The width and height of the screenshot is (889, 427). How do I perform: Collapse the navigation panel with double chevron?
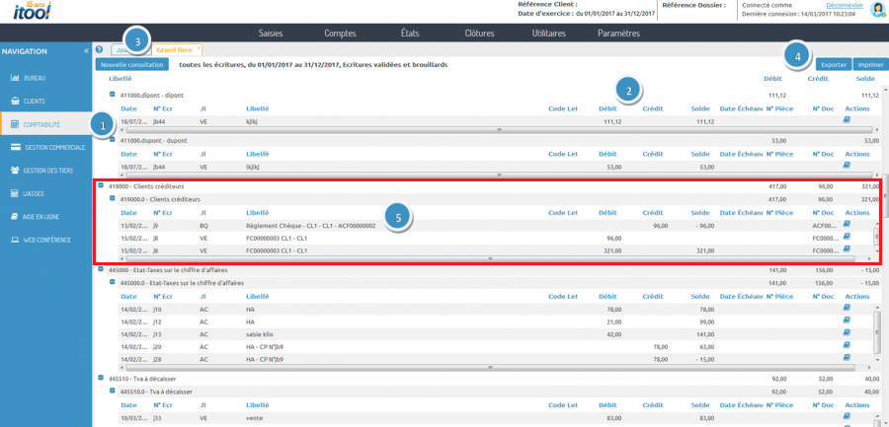85,50
